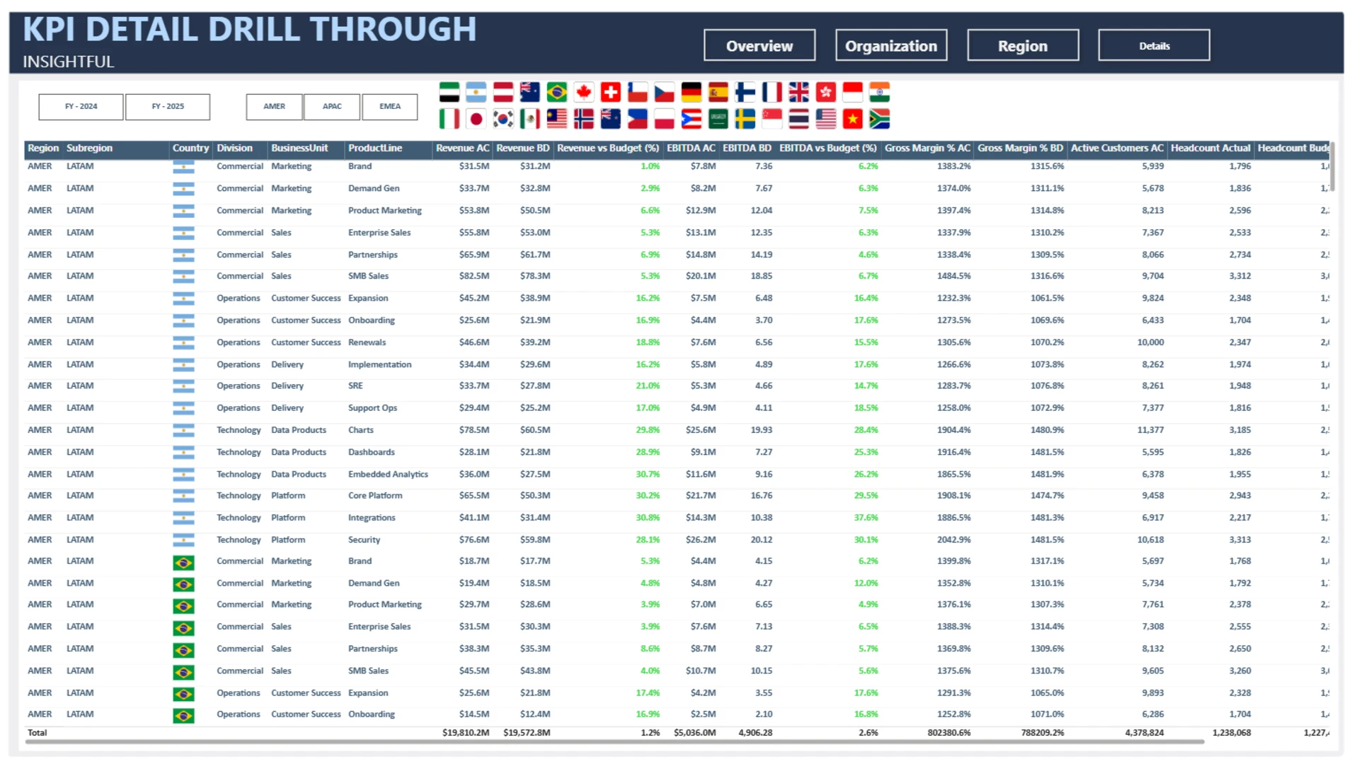The width and height of the screenshot is (1359, 764).
Task: Enable the APAC region filter
Action: (332, 107)
